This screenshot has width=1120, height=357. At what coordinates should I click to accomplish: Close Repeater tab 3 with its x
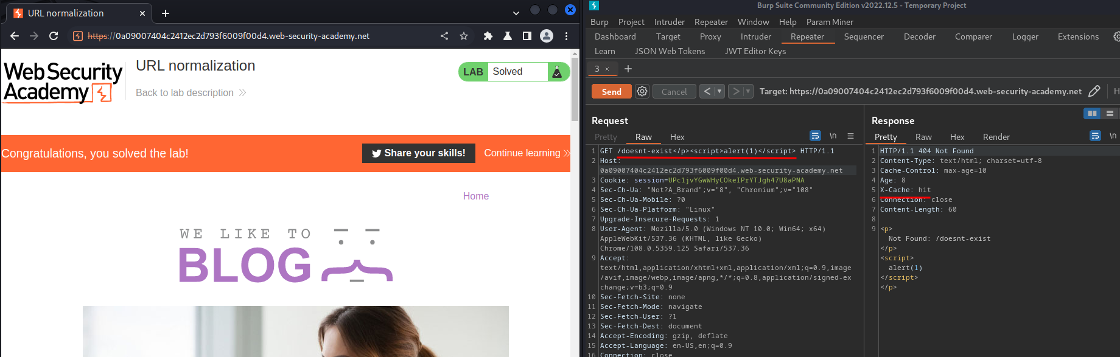607,69
